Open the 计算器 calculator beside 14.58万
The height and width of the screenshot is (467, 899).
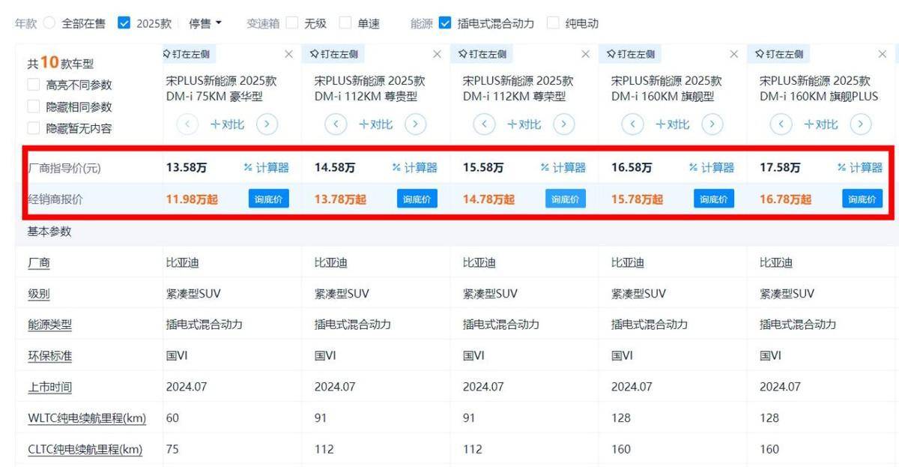(x=414, y=168)
